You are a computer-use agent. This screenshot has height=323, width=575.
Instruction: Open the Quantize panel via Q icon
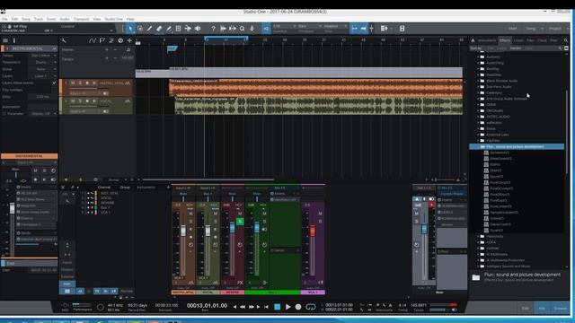(242, 28)
